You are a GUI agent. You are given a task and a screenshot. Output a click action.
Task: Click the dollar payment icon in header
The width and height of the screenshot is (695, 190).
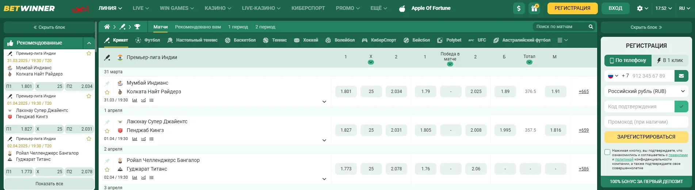coord(519,8)
